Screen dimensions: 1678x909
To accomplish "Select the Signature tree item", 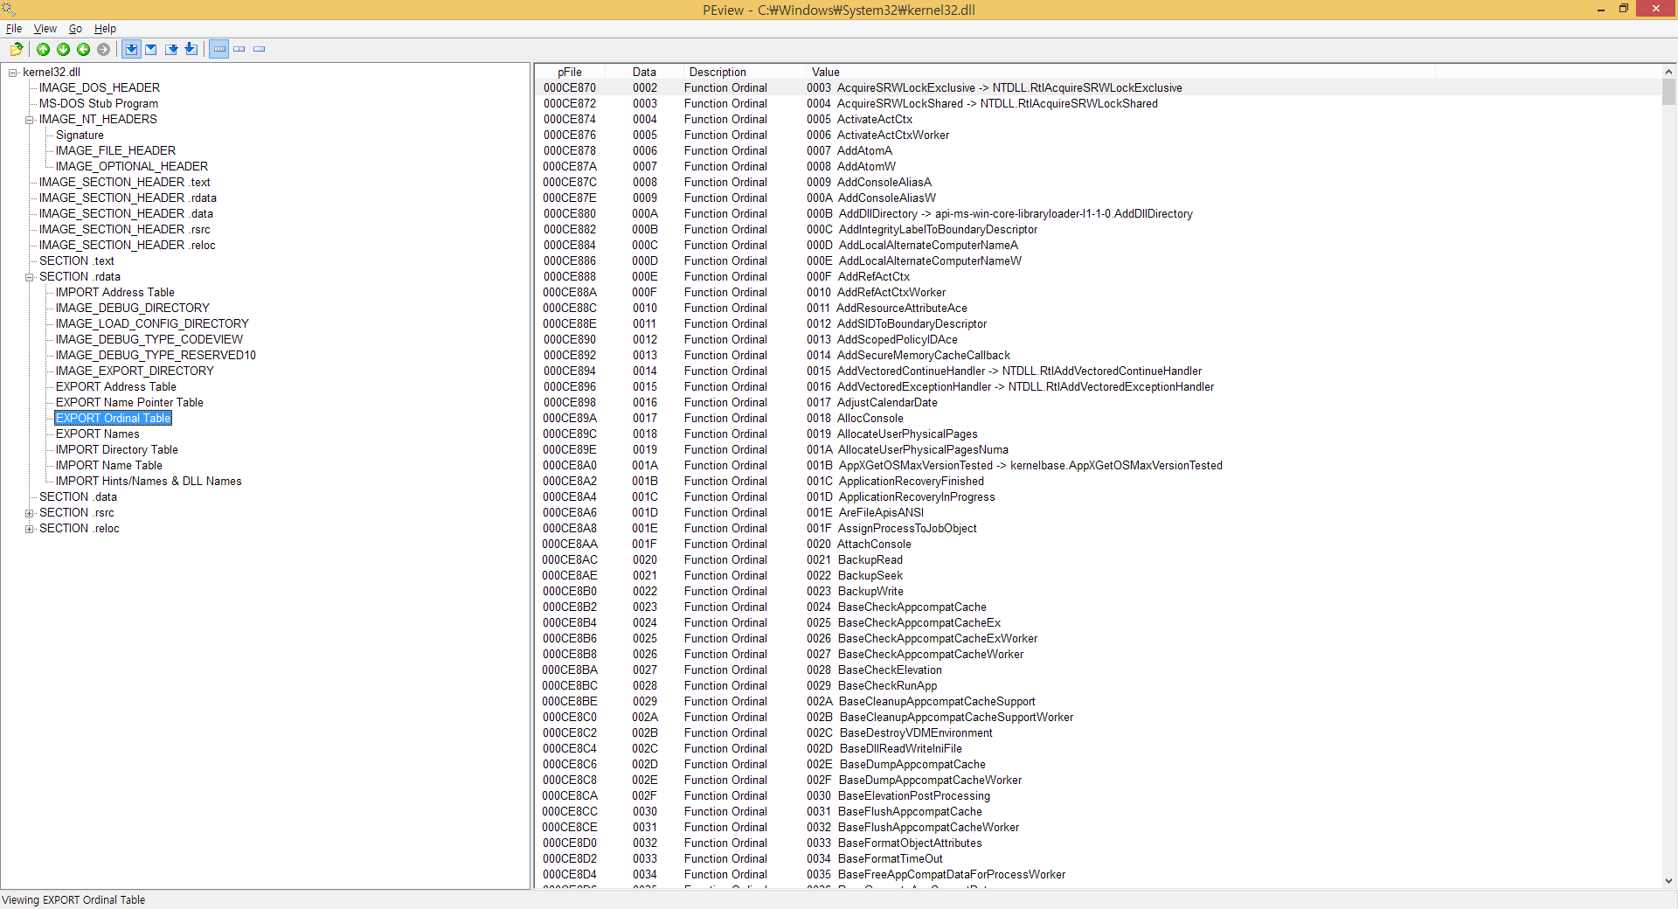I will click(80, 135).
